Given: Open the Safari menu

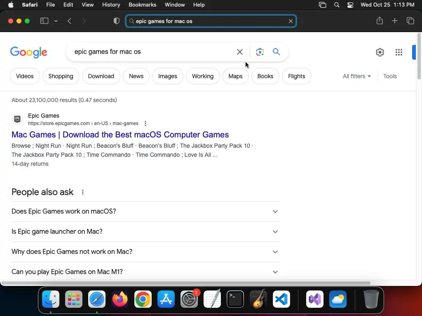Looking at the screenshot, I should [30, 5].
